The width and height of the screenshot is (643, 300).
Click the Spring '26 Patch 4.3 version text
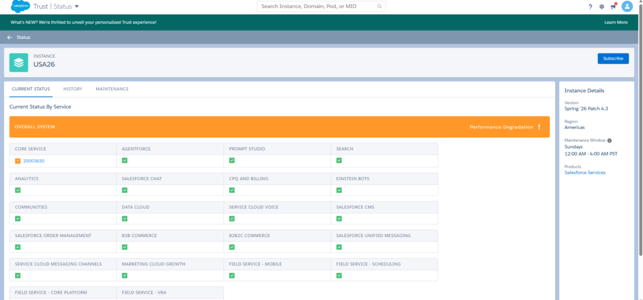pos(588,109)
